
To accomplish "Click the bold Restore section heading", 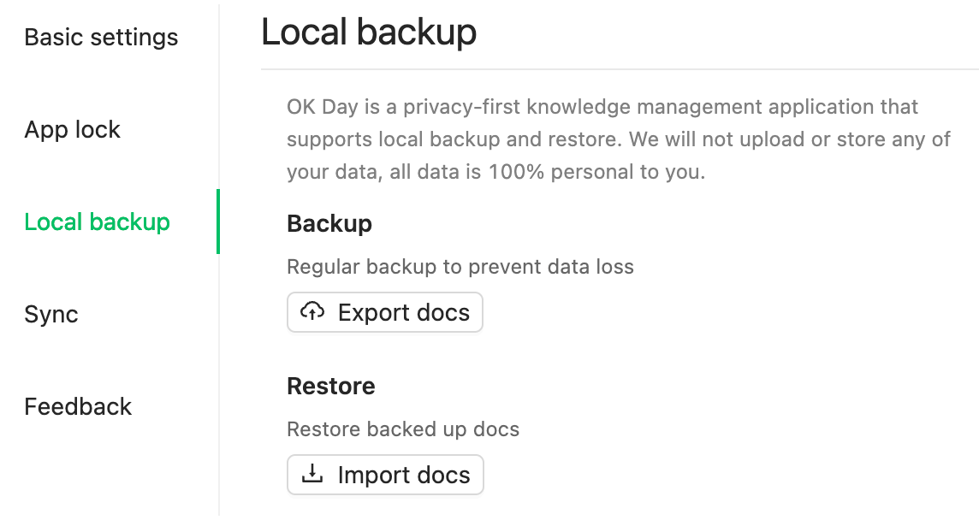I will (331, 387).
